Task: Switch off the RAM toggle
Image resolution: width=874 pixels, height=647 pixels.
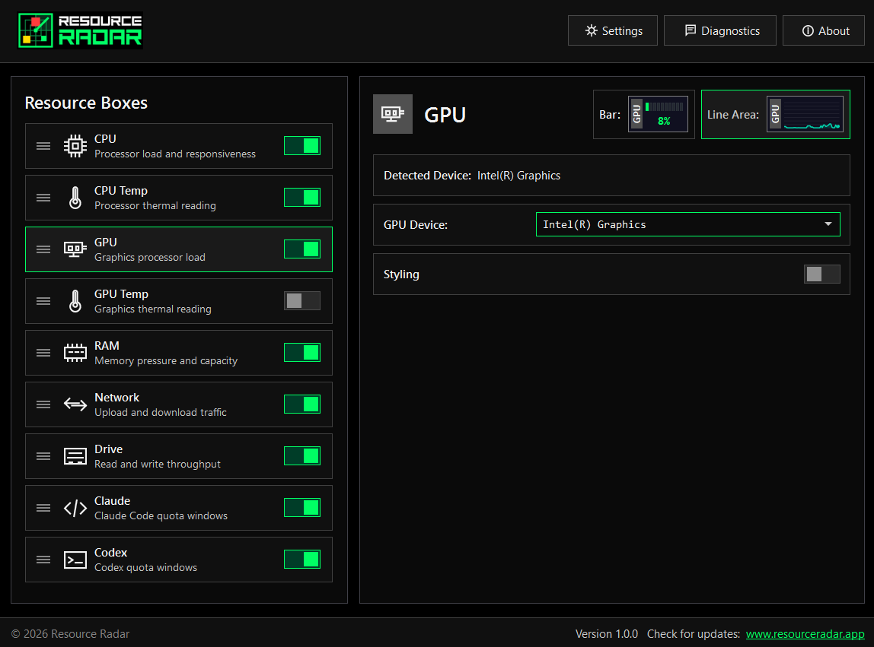Action: (x=302, y=353)
